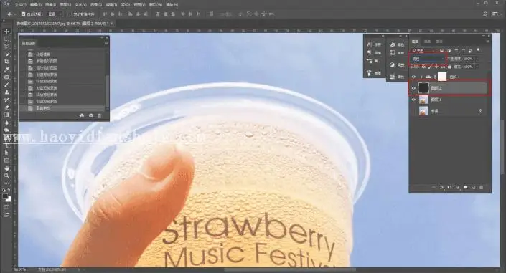This screenshot has height=273, width=506.
Task: Click the foreground color swatch
Action: click(x=5, y=196)
